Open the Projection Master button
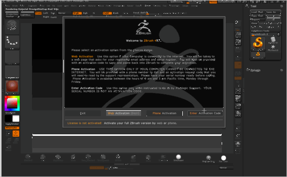287x177 pixels. (x=12, y=15)
